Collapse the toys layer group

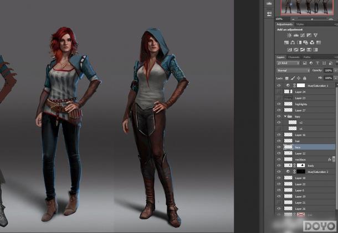pyautogui.click(x=285, y=116)
